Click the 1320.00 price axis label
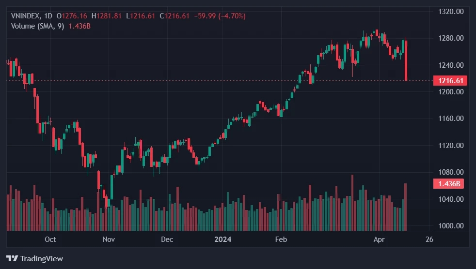Screen dimensions: 476x269 tap(451, 11)
